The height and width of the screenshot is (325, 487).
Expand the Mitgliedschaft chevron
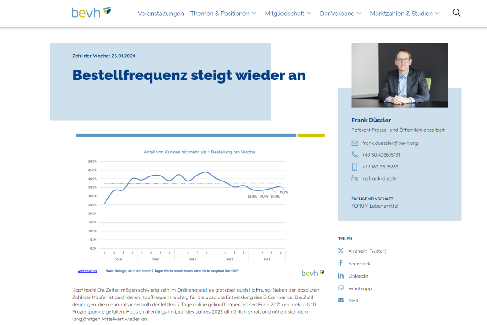click(309, 14)
